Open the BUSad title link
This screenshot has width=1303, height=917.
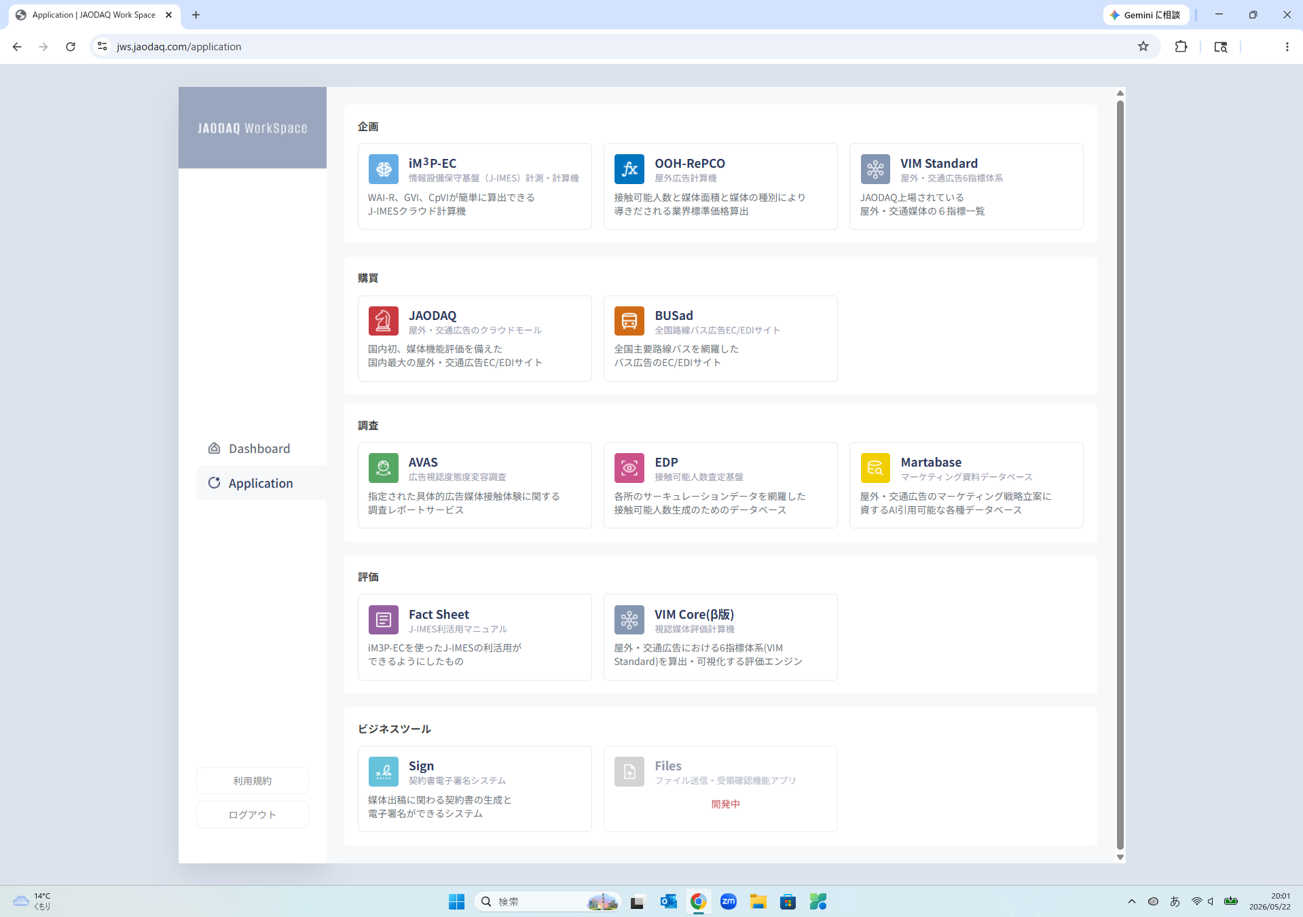coord(674,315)
